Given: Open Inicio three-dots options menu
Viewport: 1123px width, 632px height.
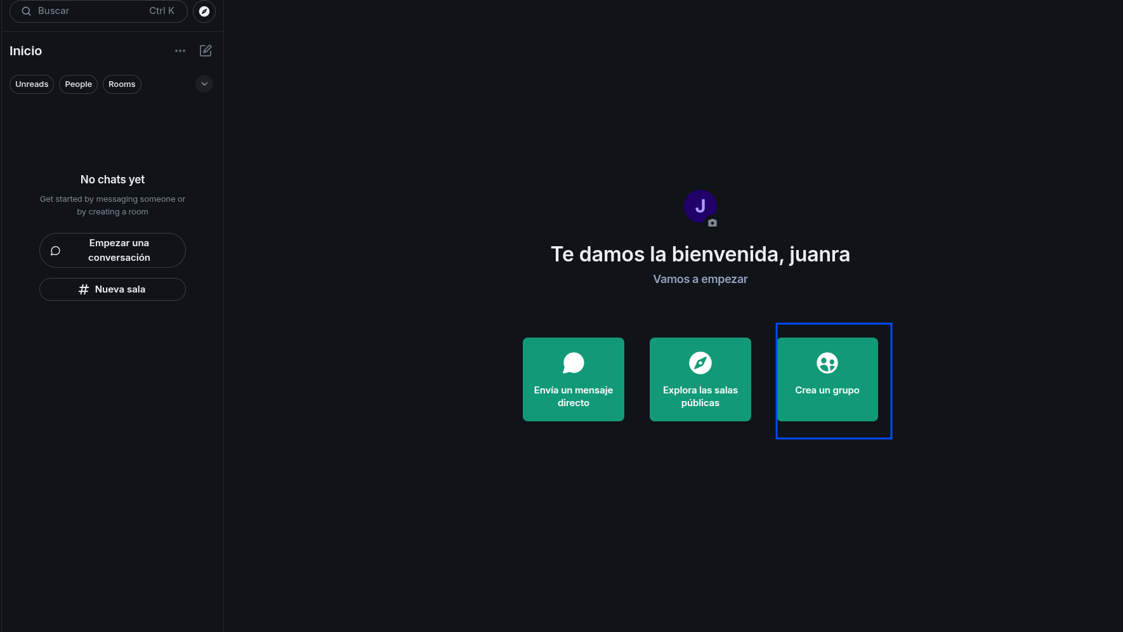Looking at the screenshot, I should tap(180, 51).
